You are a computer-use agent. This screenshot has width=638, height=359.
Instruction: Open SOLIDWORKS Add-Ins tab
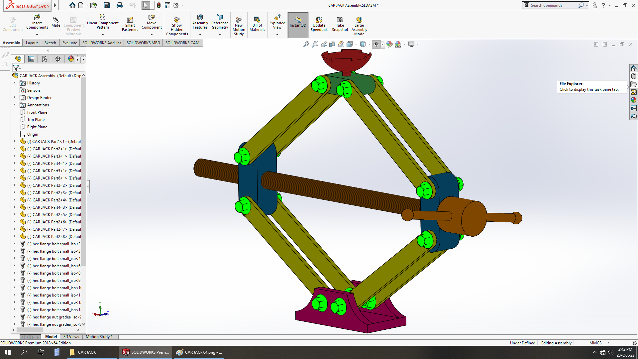click(102, 43)
